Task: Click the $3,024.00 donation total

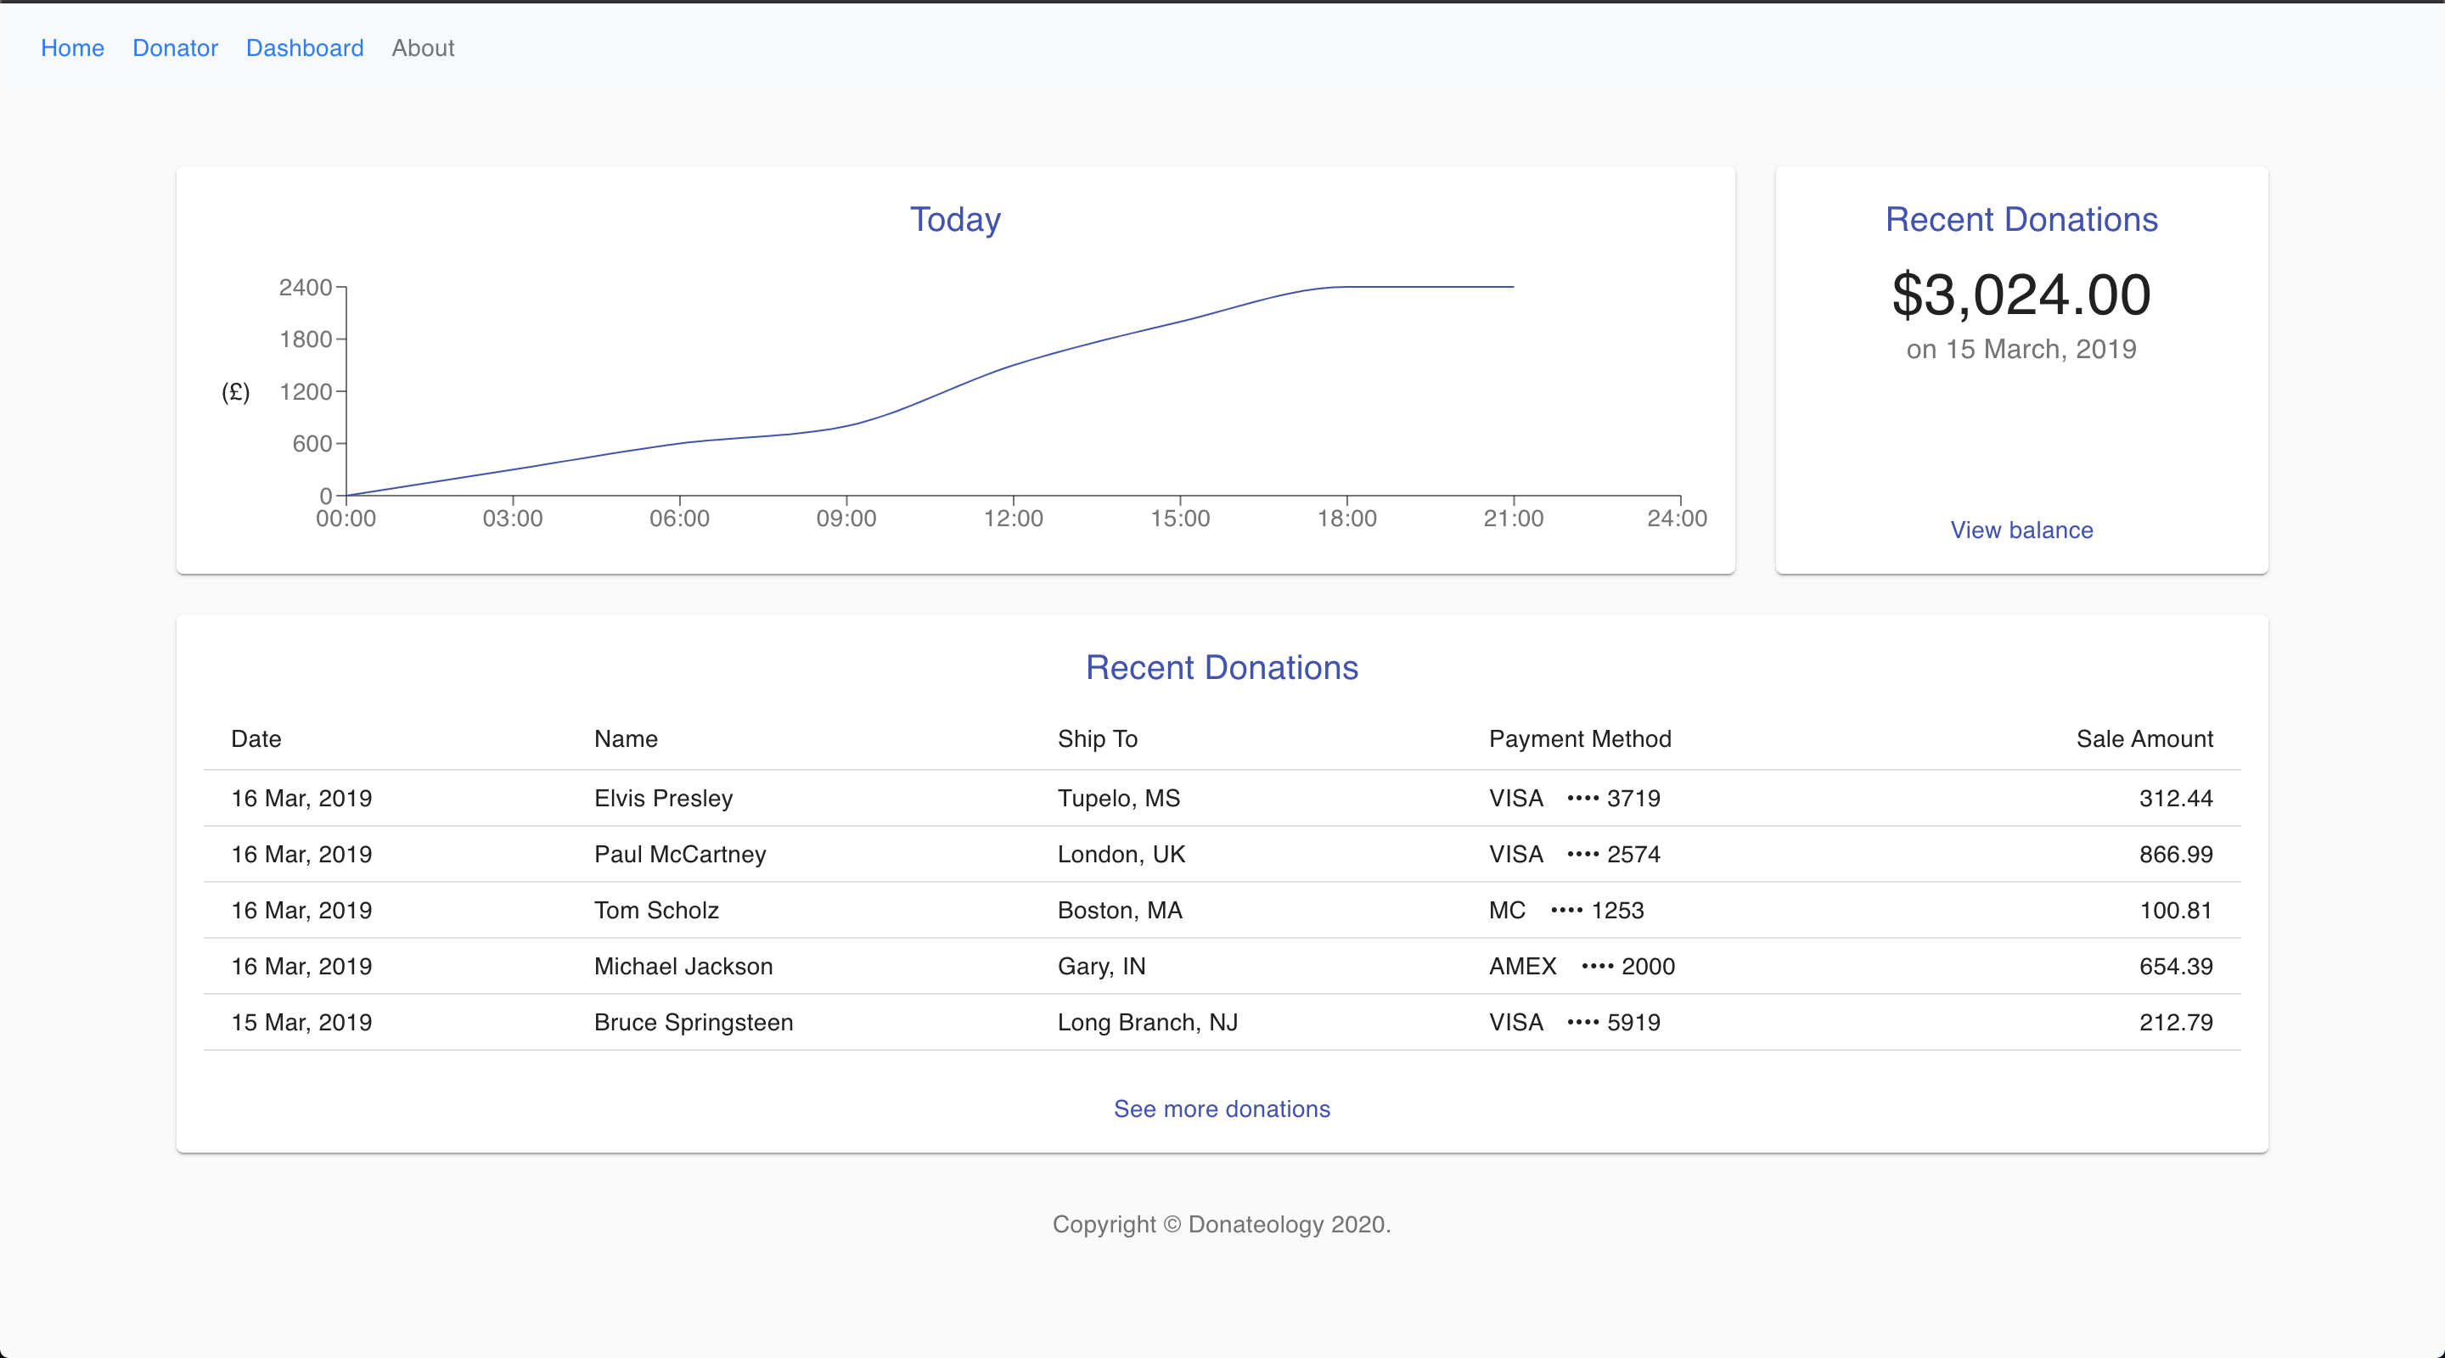Action: click(2021, 295)
